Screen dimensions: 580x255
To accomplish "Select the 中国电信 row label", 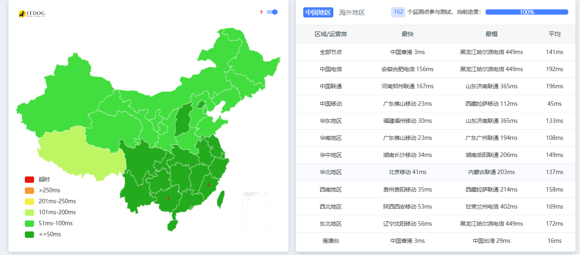I will click(331, 69).
